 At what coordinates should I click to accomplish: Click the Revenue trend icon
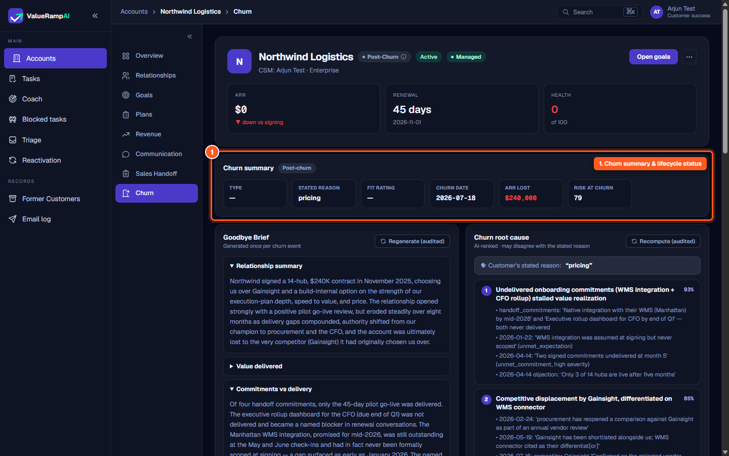point(126,134)
